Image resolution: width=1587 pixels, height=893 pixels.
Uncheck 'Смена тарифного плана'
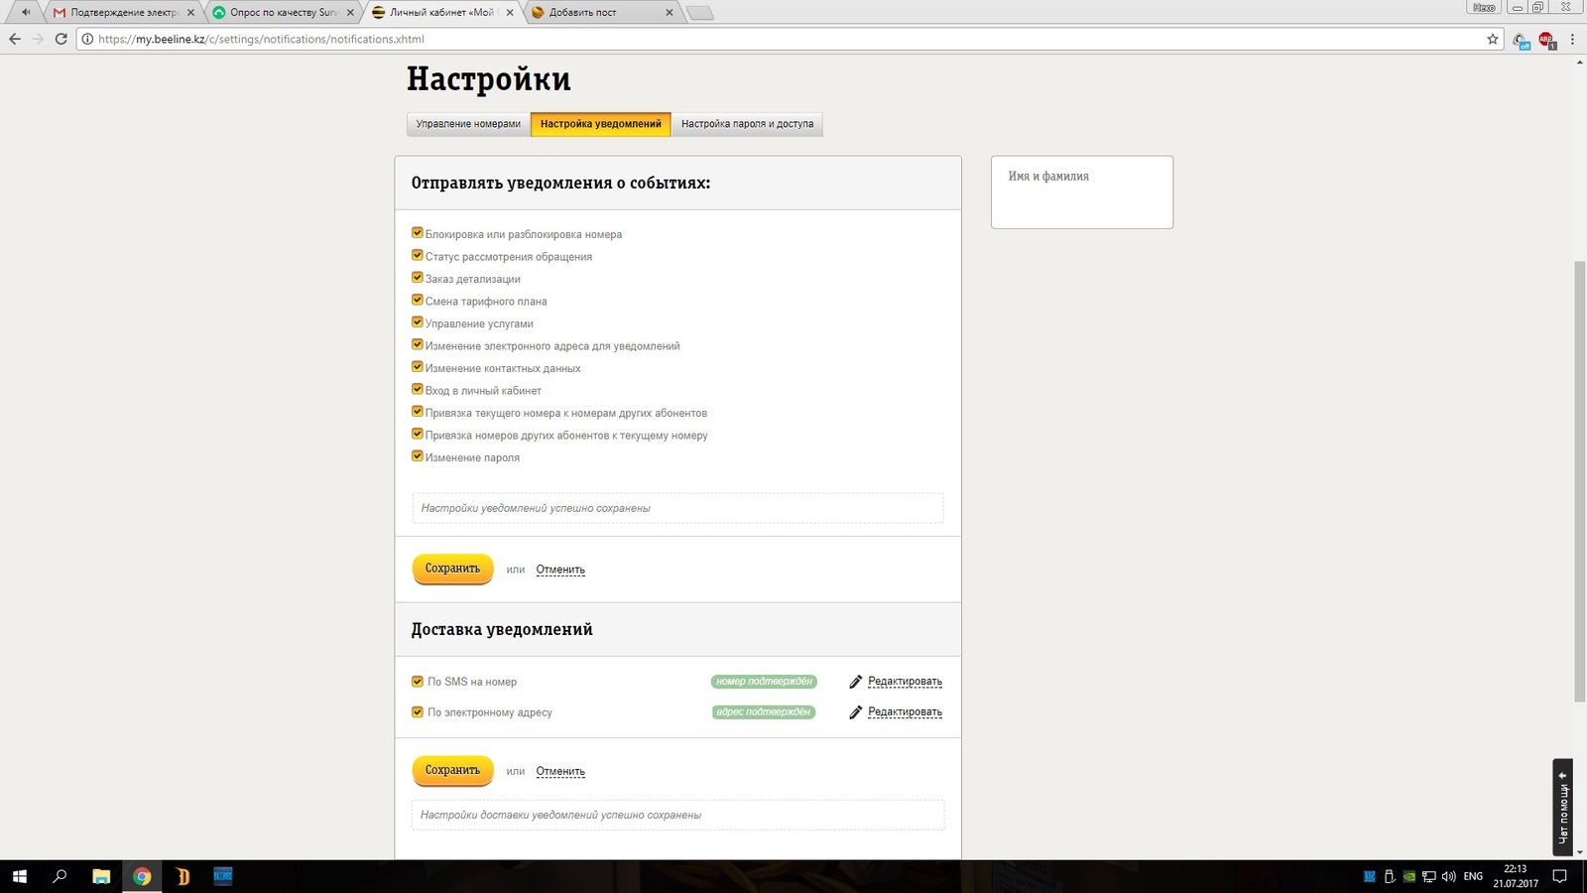click(x=418, y=300)
